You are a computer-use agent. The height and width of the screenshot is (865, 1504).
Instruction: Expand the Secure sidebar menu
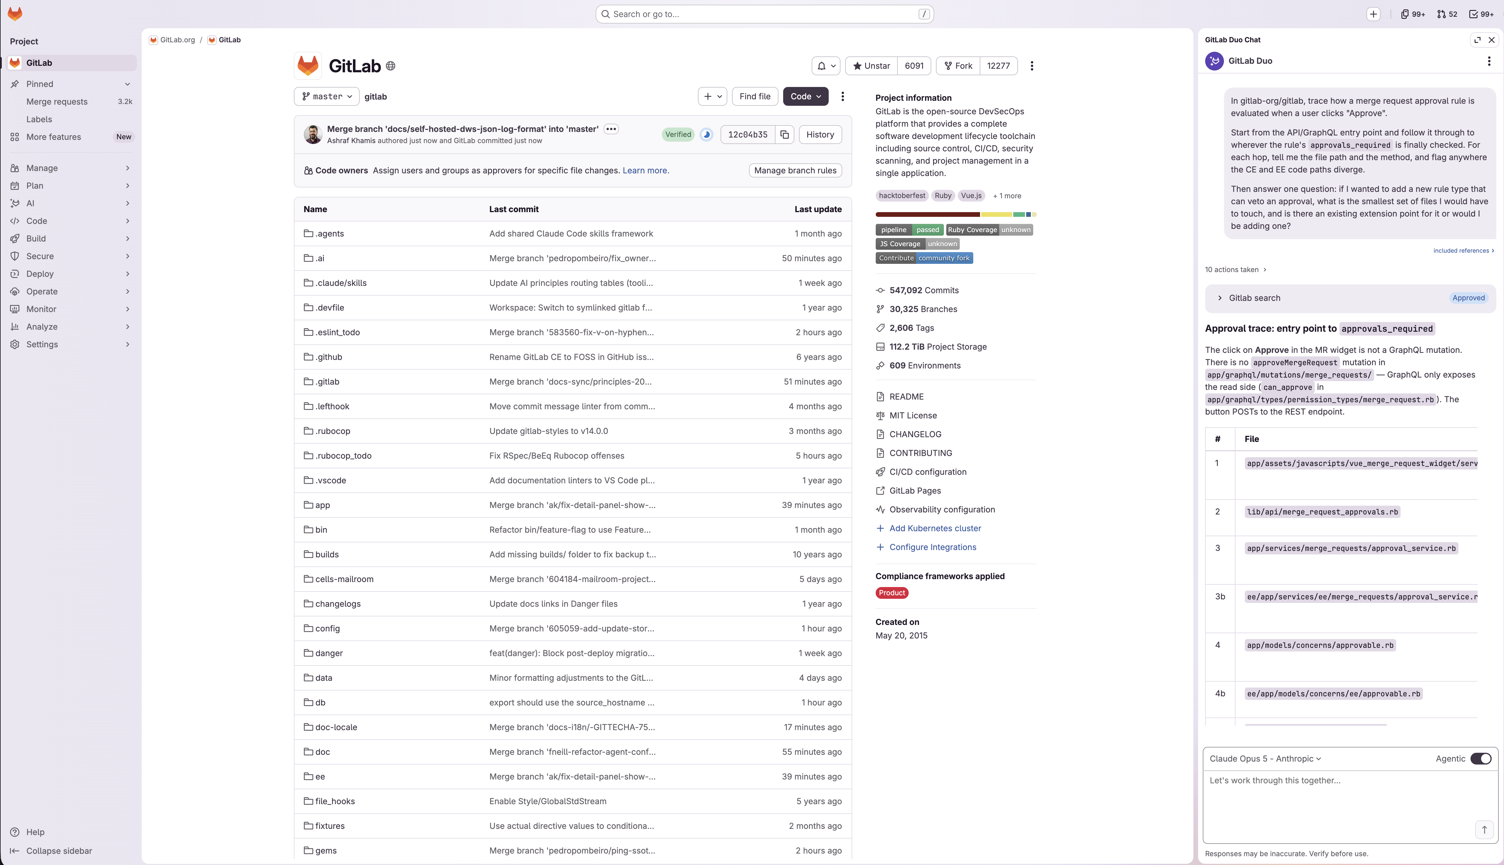[71, 256]
